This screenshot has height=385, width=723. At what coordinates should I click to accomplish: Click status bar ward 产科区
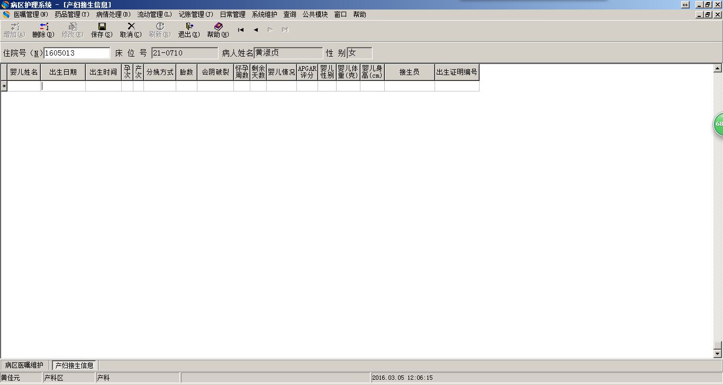[x=54, y=378]
